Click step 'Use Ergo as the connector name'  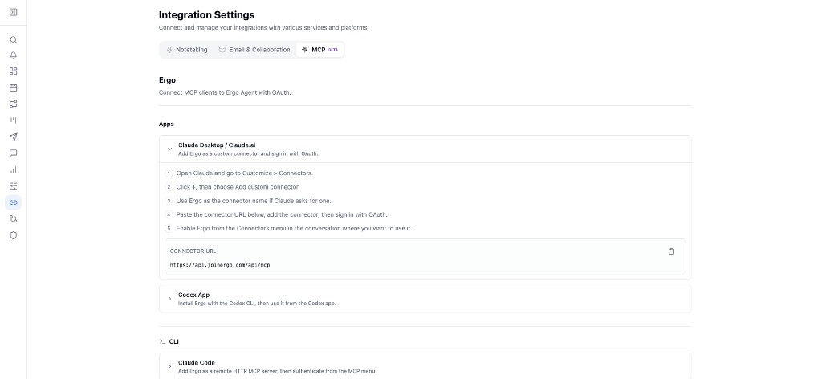pyautogui.click(x=254, y=201)
